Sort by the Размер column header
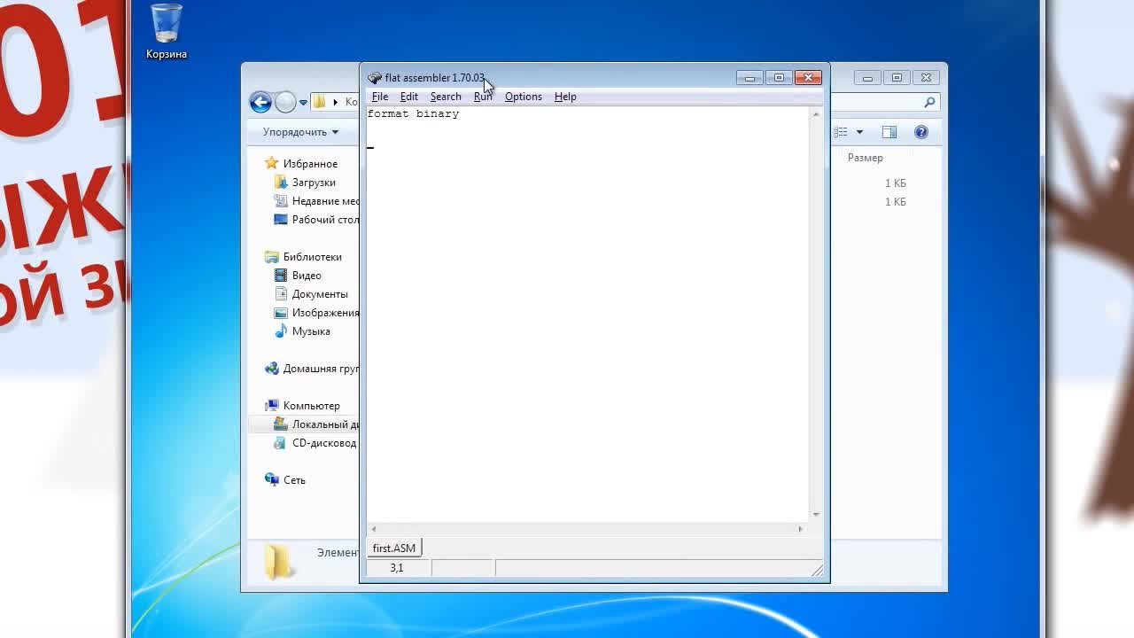The height and width of the screenshot is (638, 1134). [865, 158]
